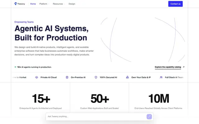199x124 pixels.
Task: Click the Own Your Data & IP label
Action: 141,77
